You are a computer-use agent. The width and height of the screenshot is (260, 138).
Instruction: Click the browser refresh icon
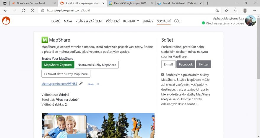(x=24, y=10)
